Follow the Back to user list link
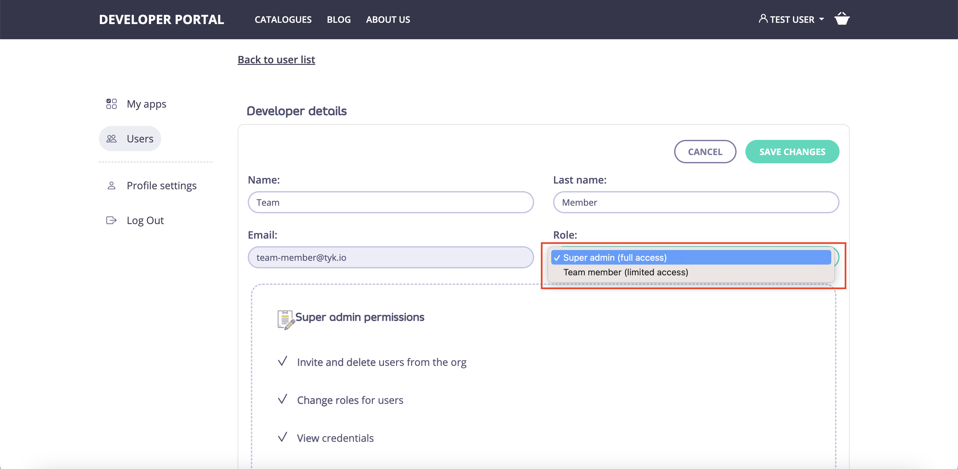958x469 pixels. coord(276,59)
